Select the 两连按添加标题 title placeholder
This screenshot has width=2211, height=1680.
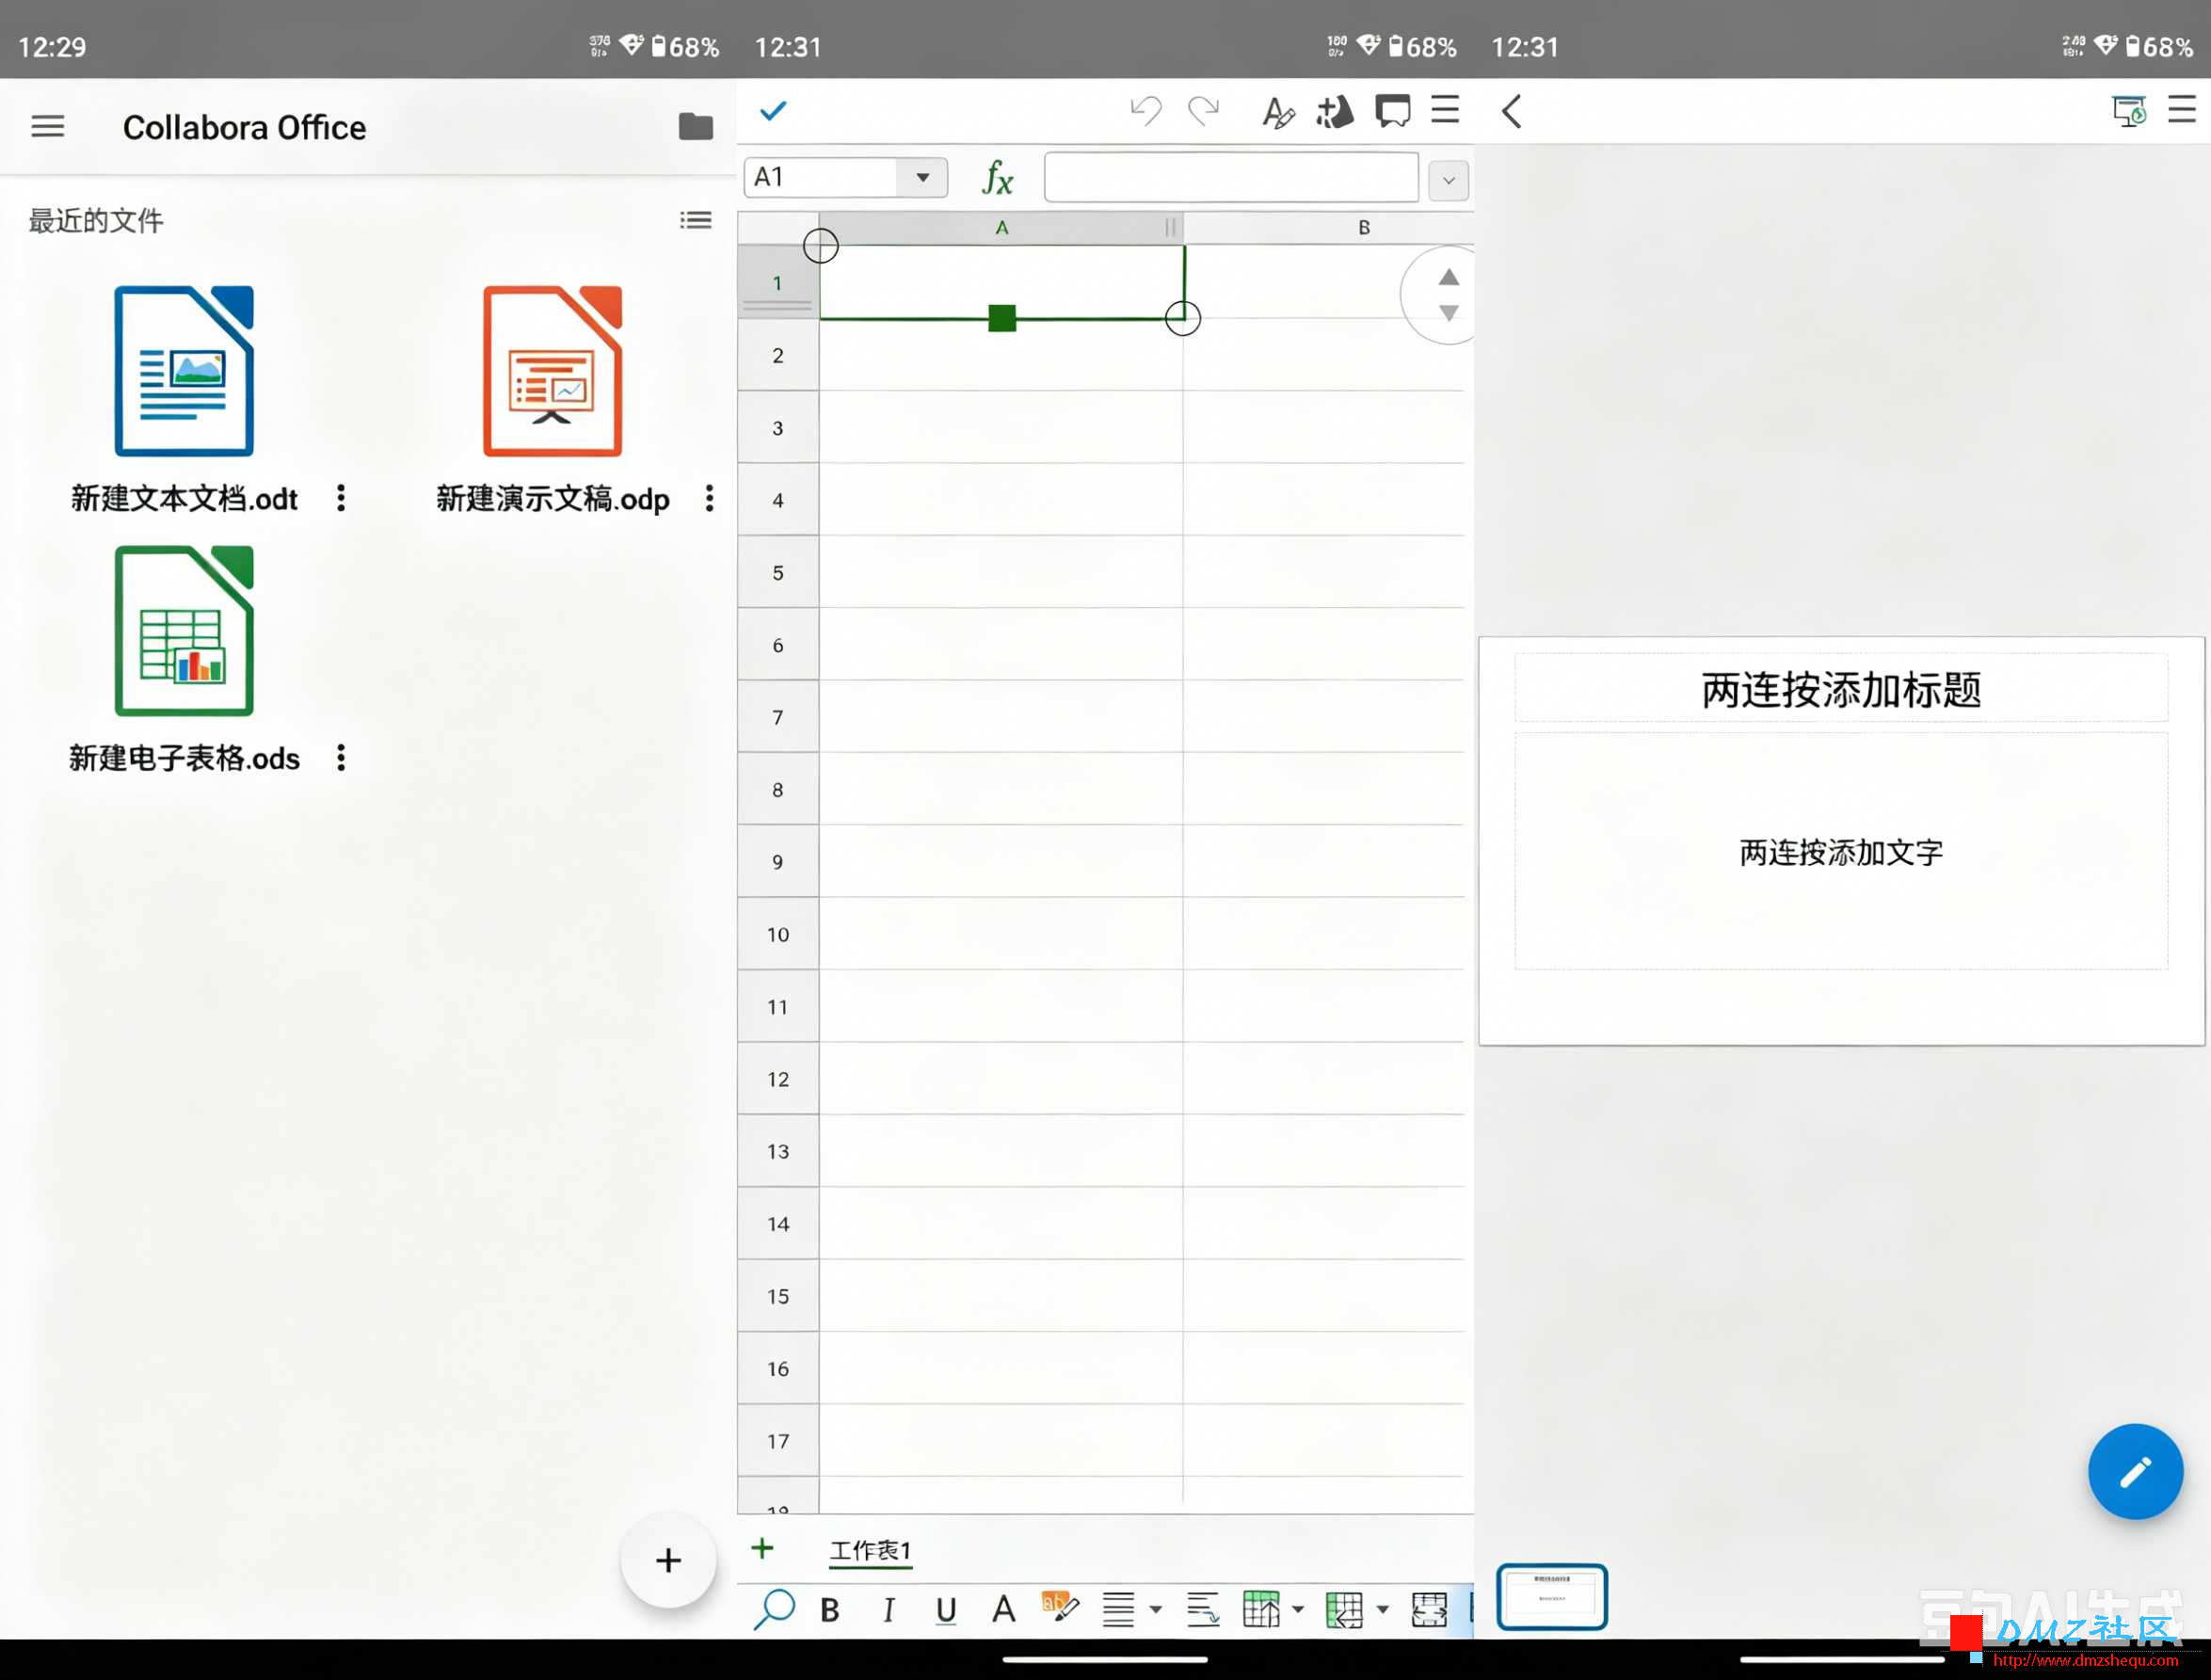[x=1841, y=688]
